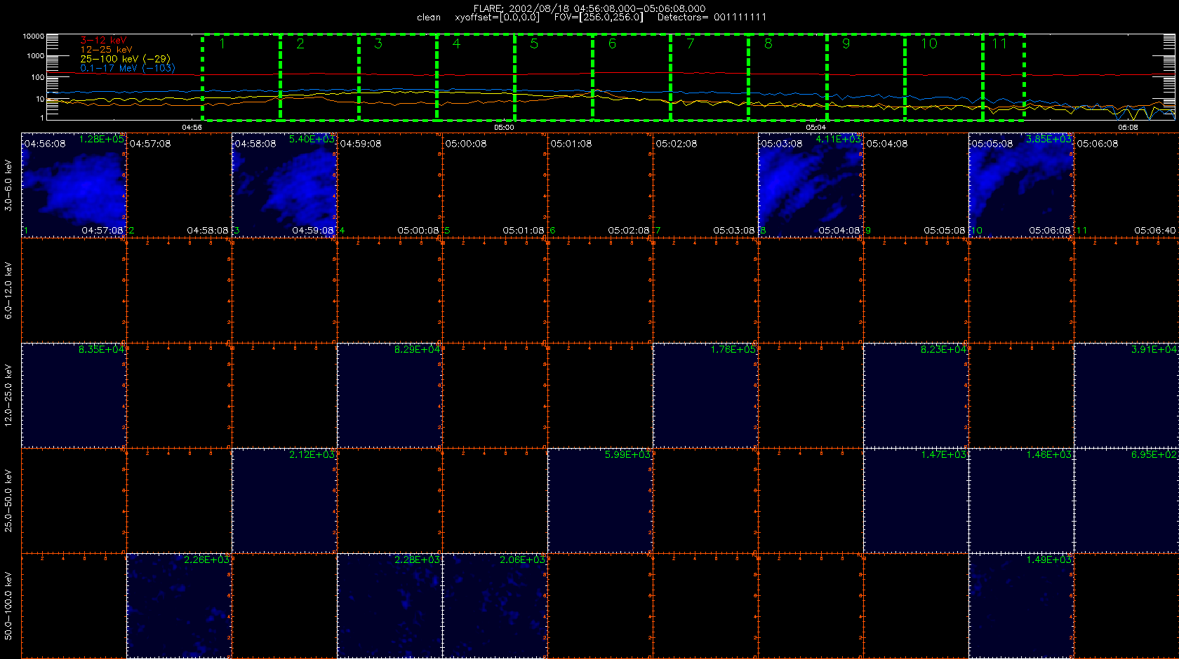Click the 25.0-50.0 keV row label

[8, 501]
